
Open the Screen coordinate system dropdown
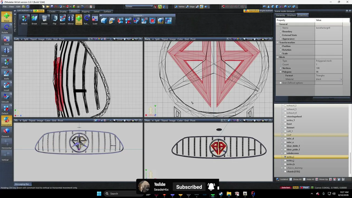tap(139, 7)
